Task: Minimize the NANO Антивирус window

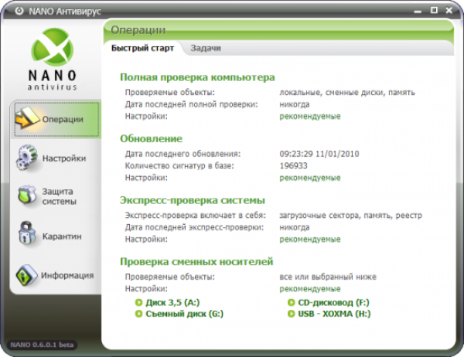Action: pos(418,12)
